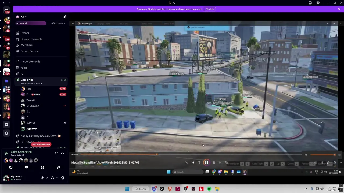This screenshot has width=344, height=193.
Task: Disable Streamer Mode button
Action: coord(210,9)
